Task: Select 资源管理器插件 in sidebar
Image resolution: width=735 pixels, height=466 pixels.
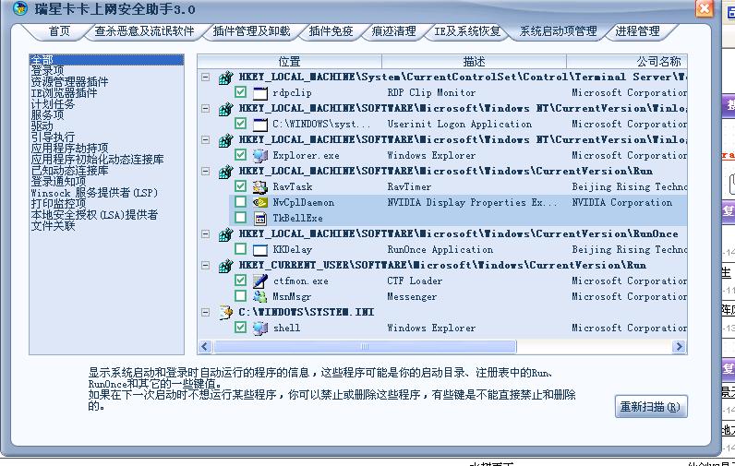Action: pyautogui.click(x=69, y=82)
